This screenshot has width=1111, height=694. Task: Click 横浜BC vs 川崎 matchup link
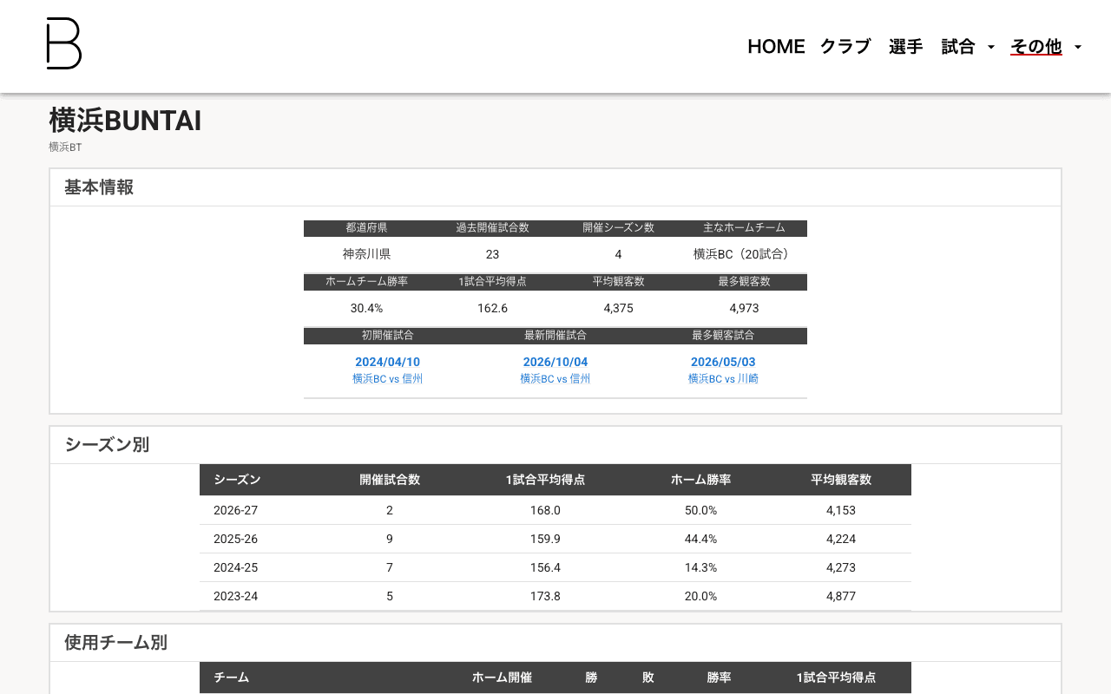pyautogui.click(x=723, y=379)
